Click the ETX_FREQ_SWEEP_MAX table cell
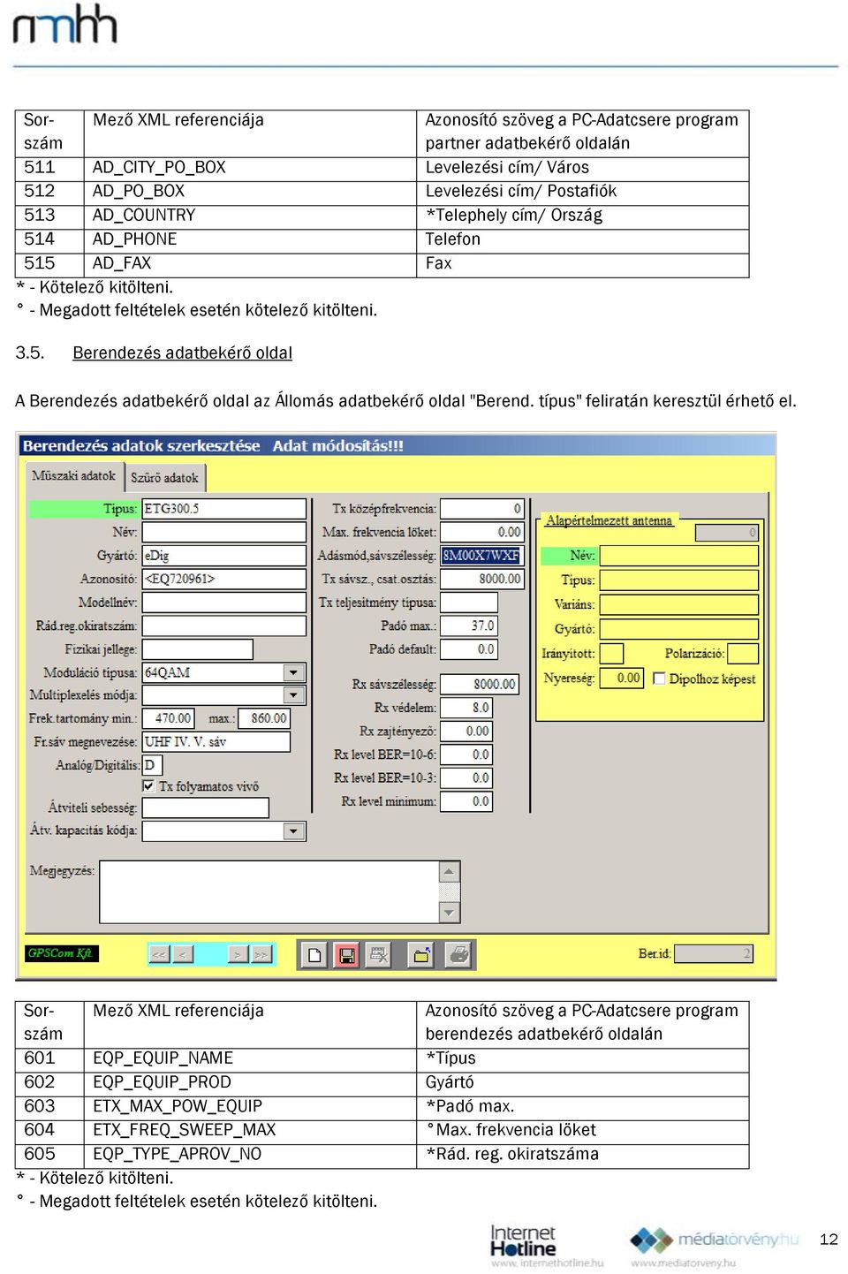Image resolution: width=848 pixels, height=1274 pixels. pyautogui.click(x=252, y=1130)
